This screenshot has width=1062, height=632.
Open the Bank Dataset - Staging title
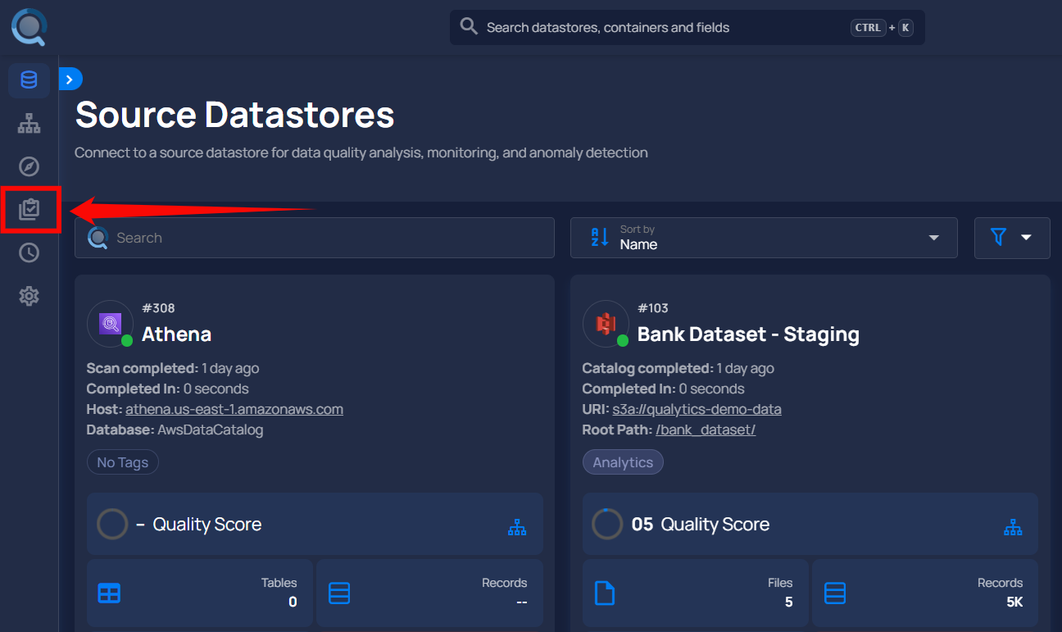[x=748, y=334]
